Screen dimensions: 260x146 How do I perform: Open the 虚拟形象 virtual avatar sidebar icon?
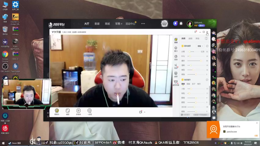tap(176, 83)
